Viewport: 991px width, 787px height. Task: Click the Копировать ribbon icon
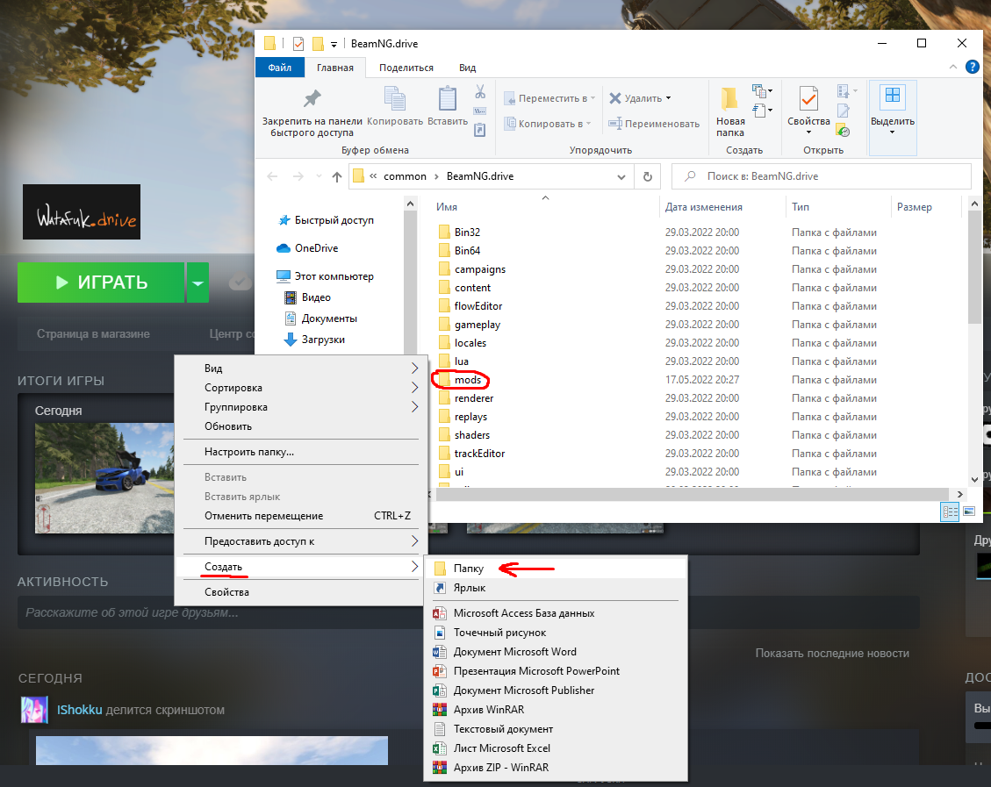coord(395,98)
